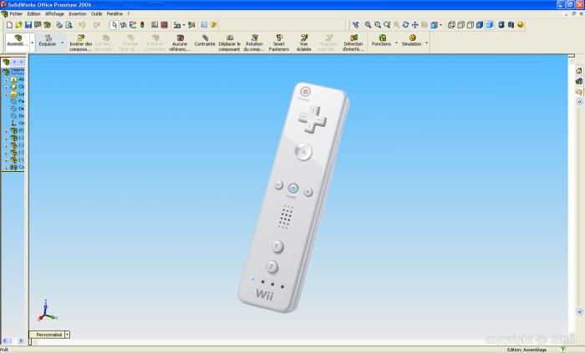585x353 pixels.
Task: Create a Vue éclatée
Action: click(x=304, y=43)
